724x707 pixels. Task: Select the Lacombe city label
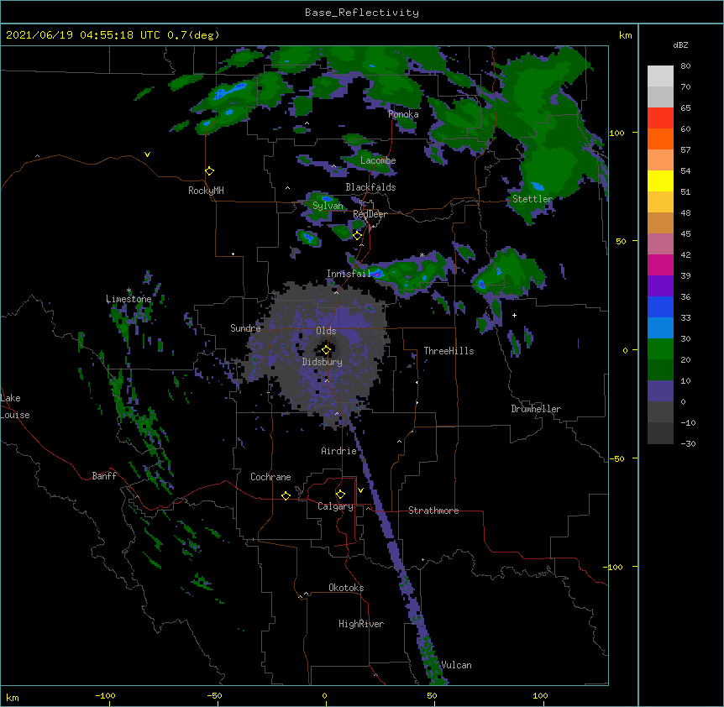pos(378,160)
